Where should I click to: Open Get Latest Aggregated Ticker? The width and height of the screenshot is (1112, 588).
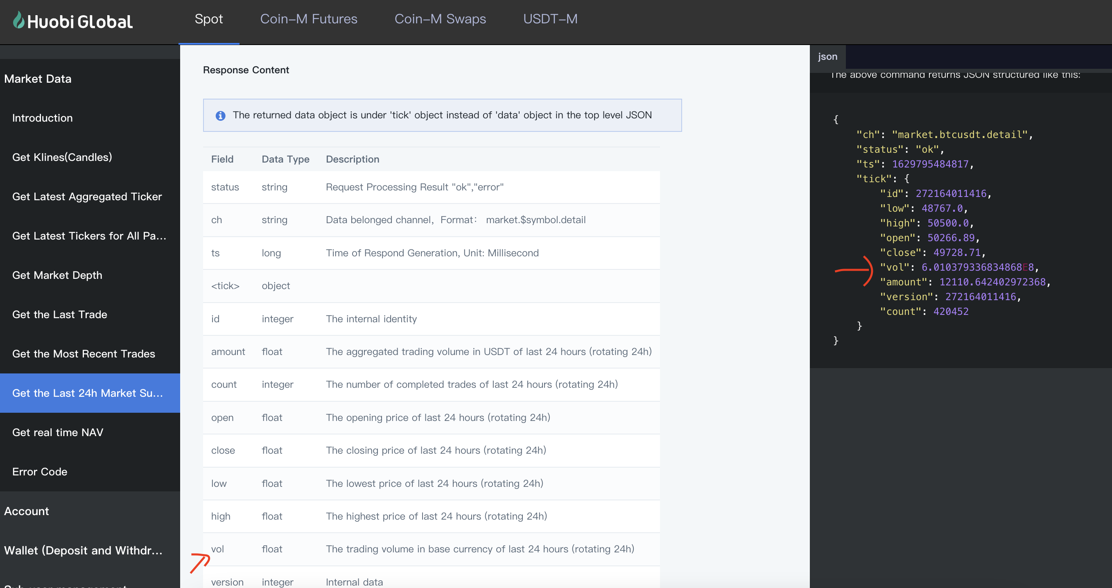[x=87, y=197]
